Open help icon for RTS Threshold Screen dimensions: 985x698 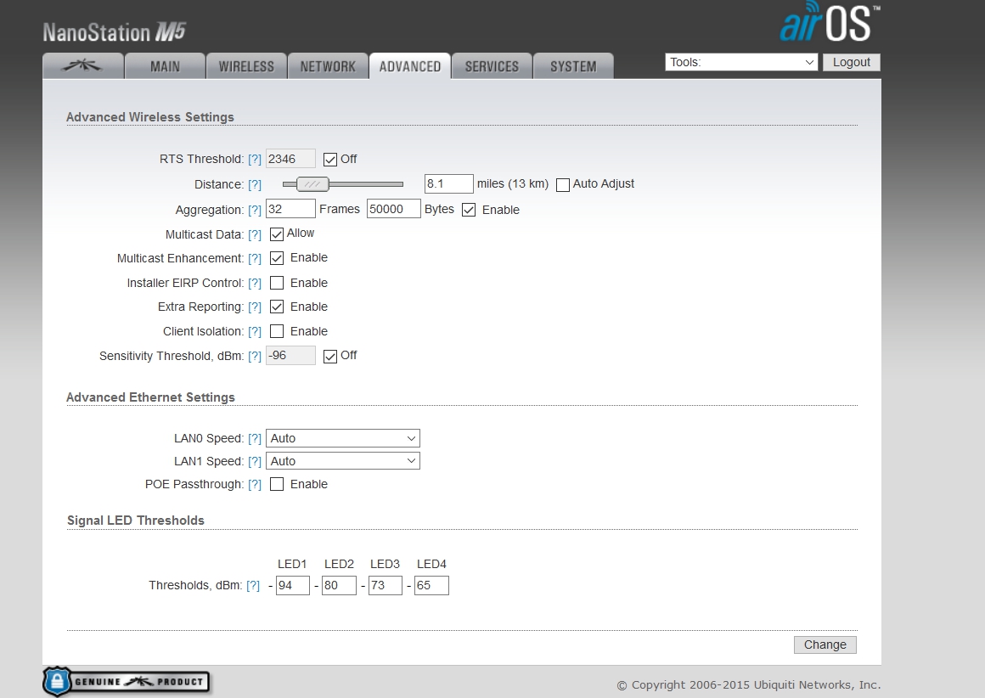tap(255, 160)
